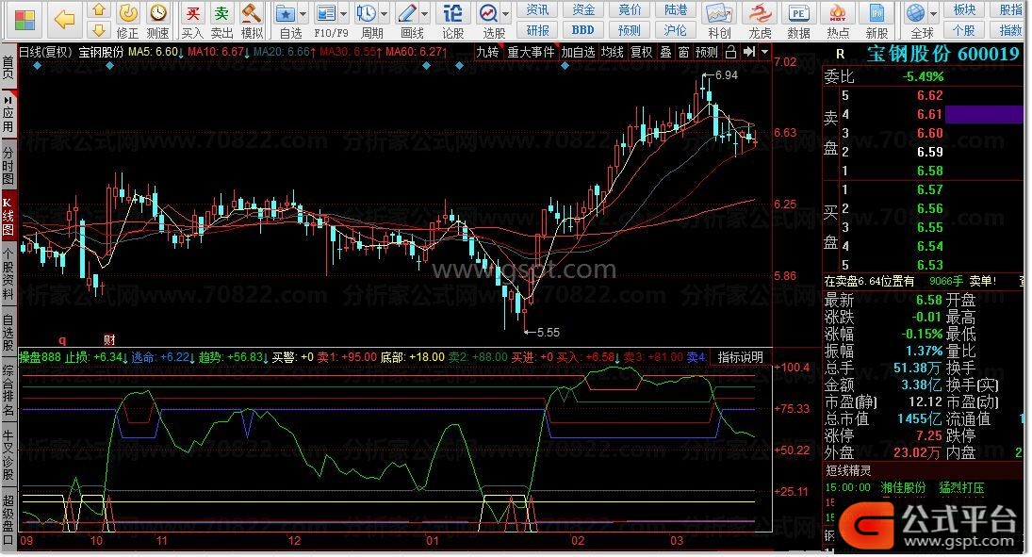
Task: Click the 资金 capital button
Action: coord(583,9)
